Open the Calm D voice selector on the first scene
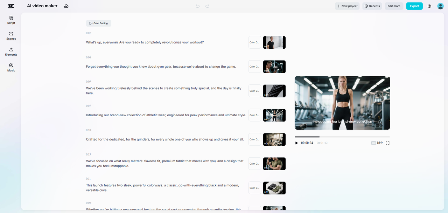This screenshot has height=213, width=448. (254, 42)
